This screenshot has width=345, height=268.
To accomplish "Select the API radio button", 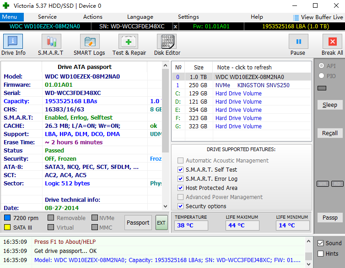I will [322, 66].
